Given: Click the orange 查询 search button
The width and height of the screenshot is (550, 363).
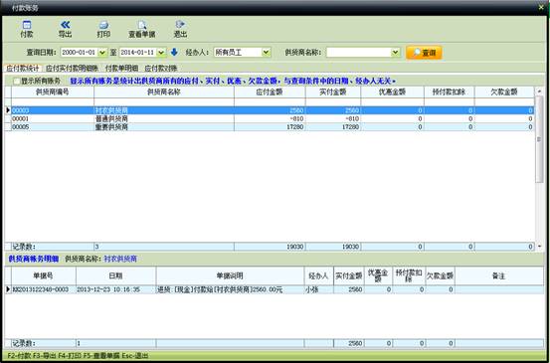Looking at the screenshot, I should tap(424, 53).
